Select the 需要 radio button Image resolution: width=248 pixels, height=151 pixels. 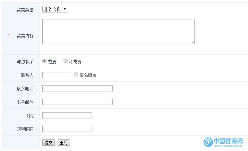pos(44,61)
